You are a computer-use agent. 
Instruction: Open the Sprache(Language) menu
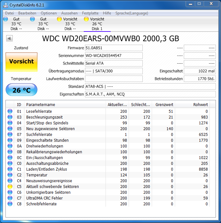(x=132, y=13)
